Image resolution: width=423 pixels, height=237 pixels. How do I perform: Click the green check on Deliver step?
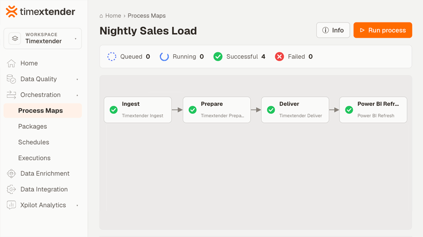click(x=271, y=110)
